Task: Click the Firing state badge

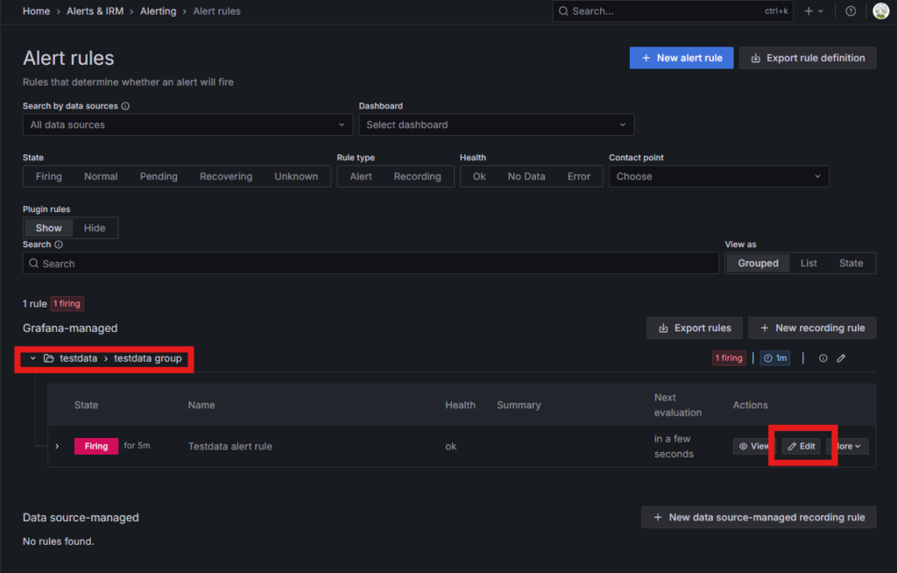Action: (x=96, y=446)
